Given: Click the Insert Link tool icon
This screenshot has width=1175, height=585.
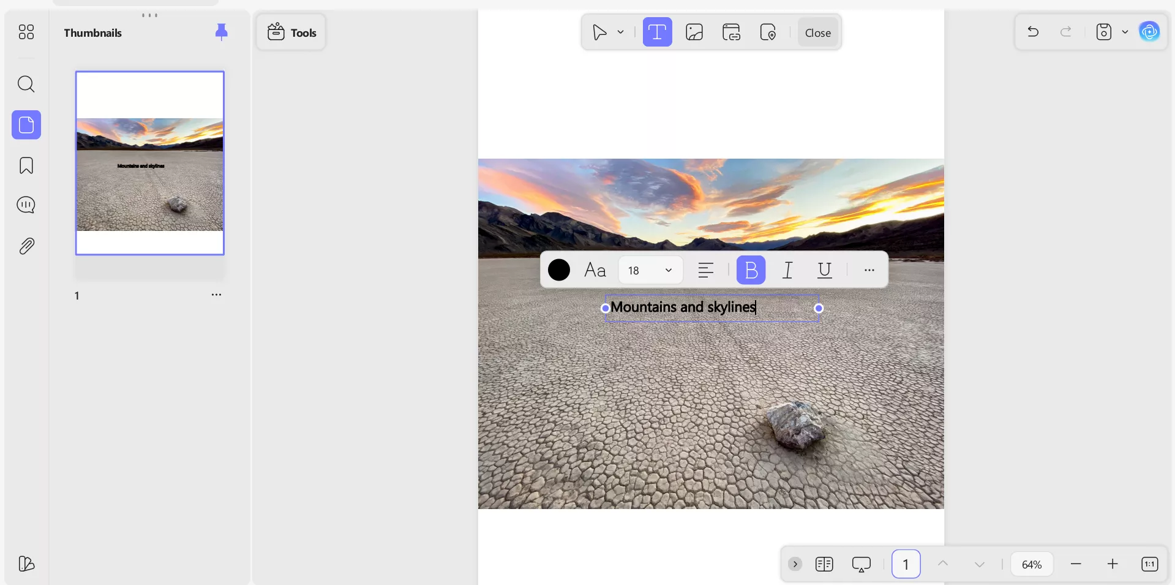Looking at the screenshot, I should pyautogui.click(x=731, y=32).
